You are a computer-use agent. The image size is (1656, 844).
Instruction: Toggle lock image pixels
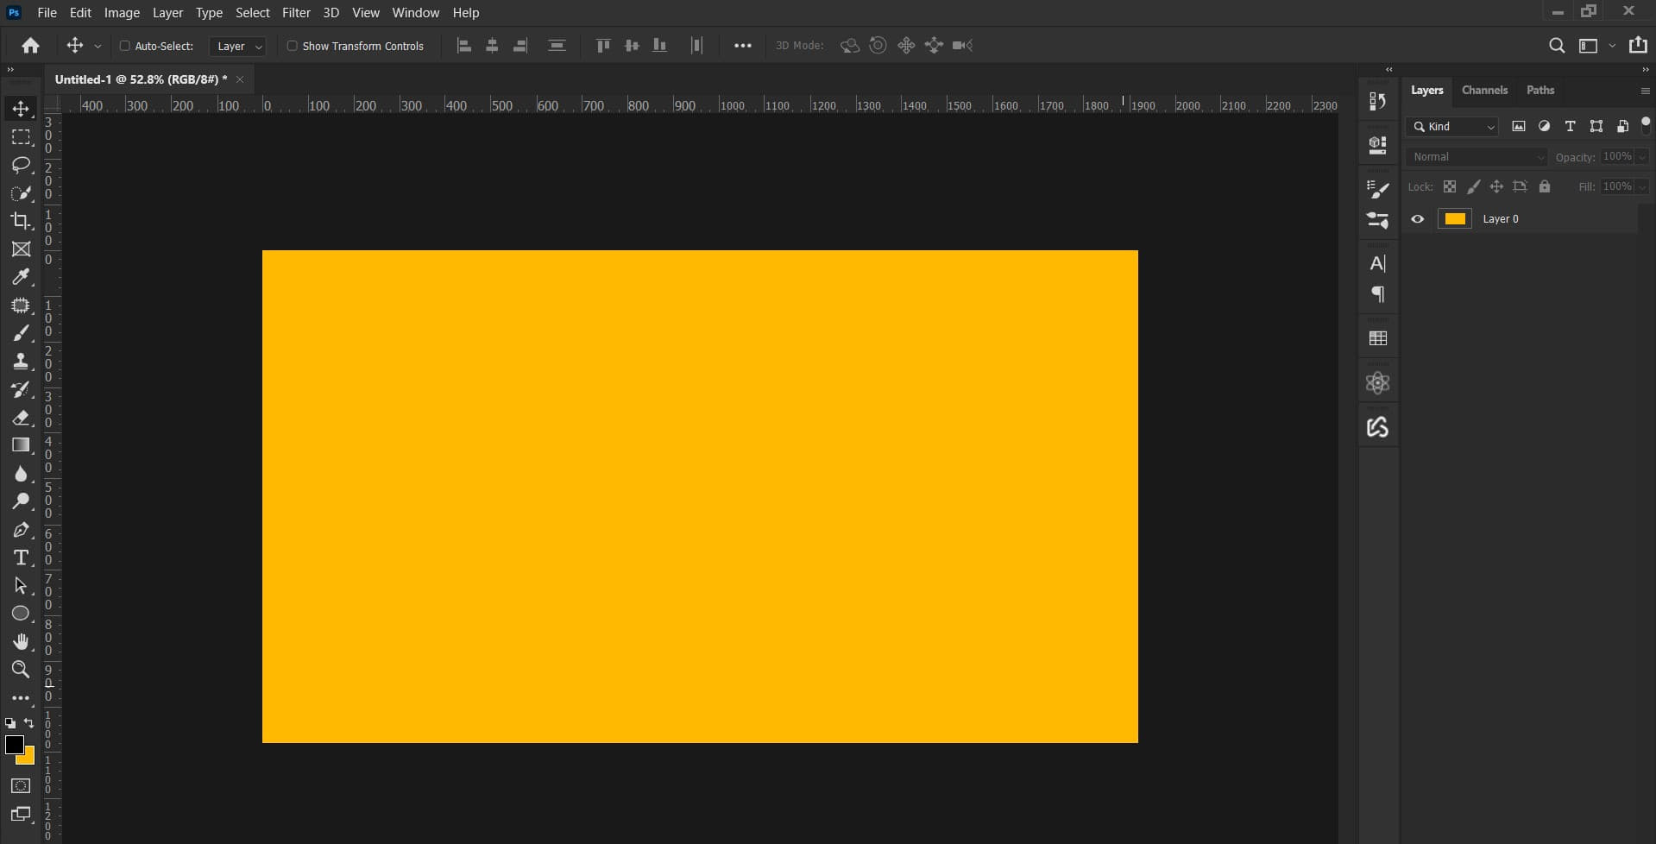tap(1473, 186)
